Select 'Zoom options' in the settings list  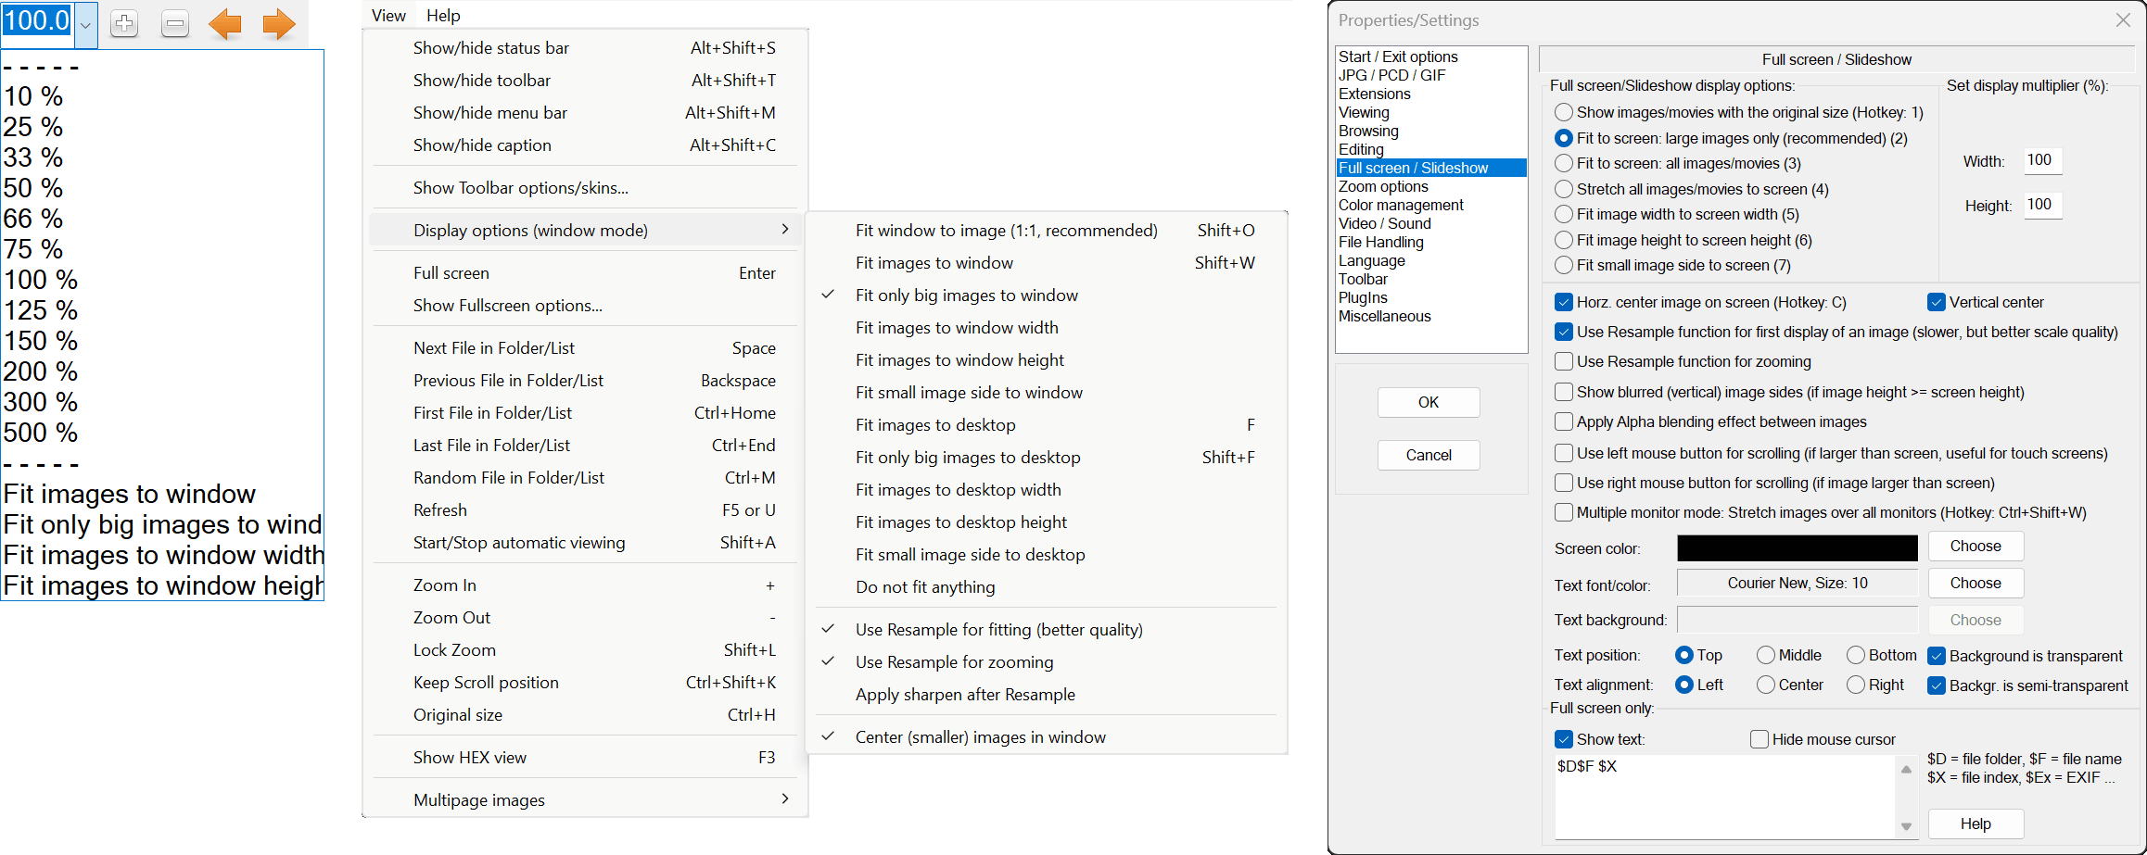1383,186
